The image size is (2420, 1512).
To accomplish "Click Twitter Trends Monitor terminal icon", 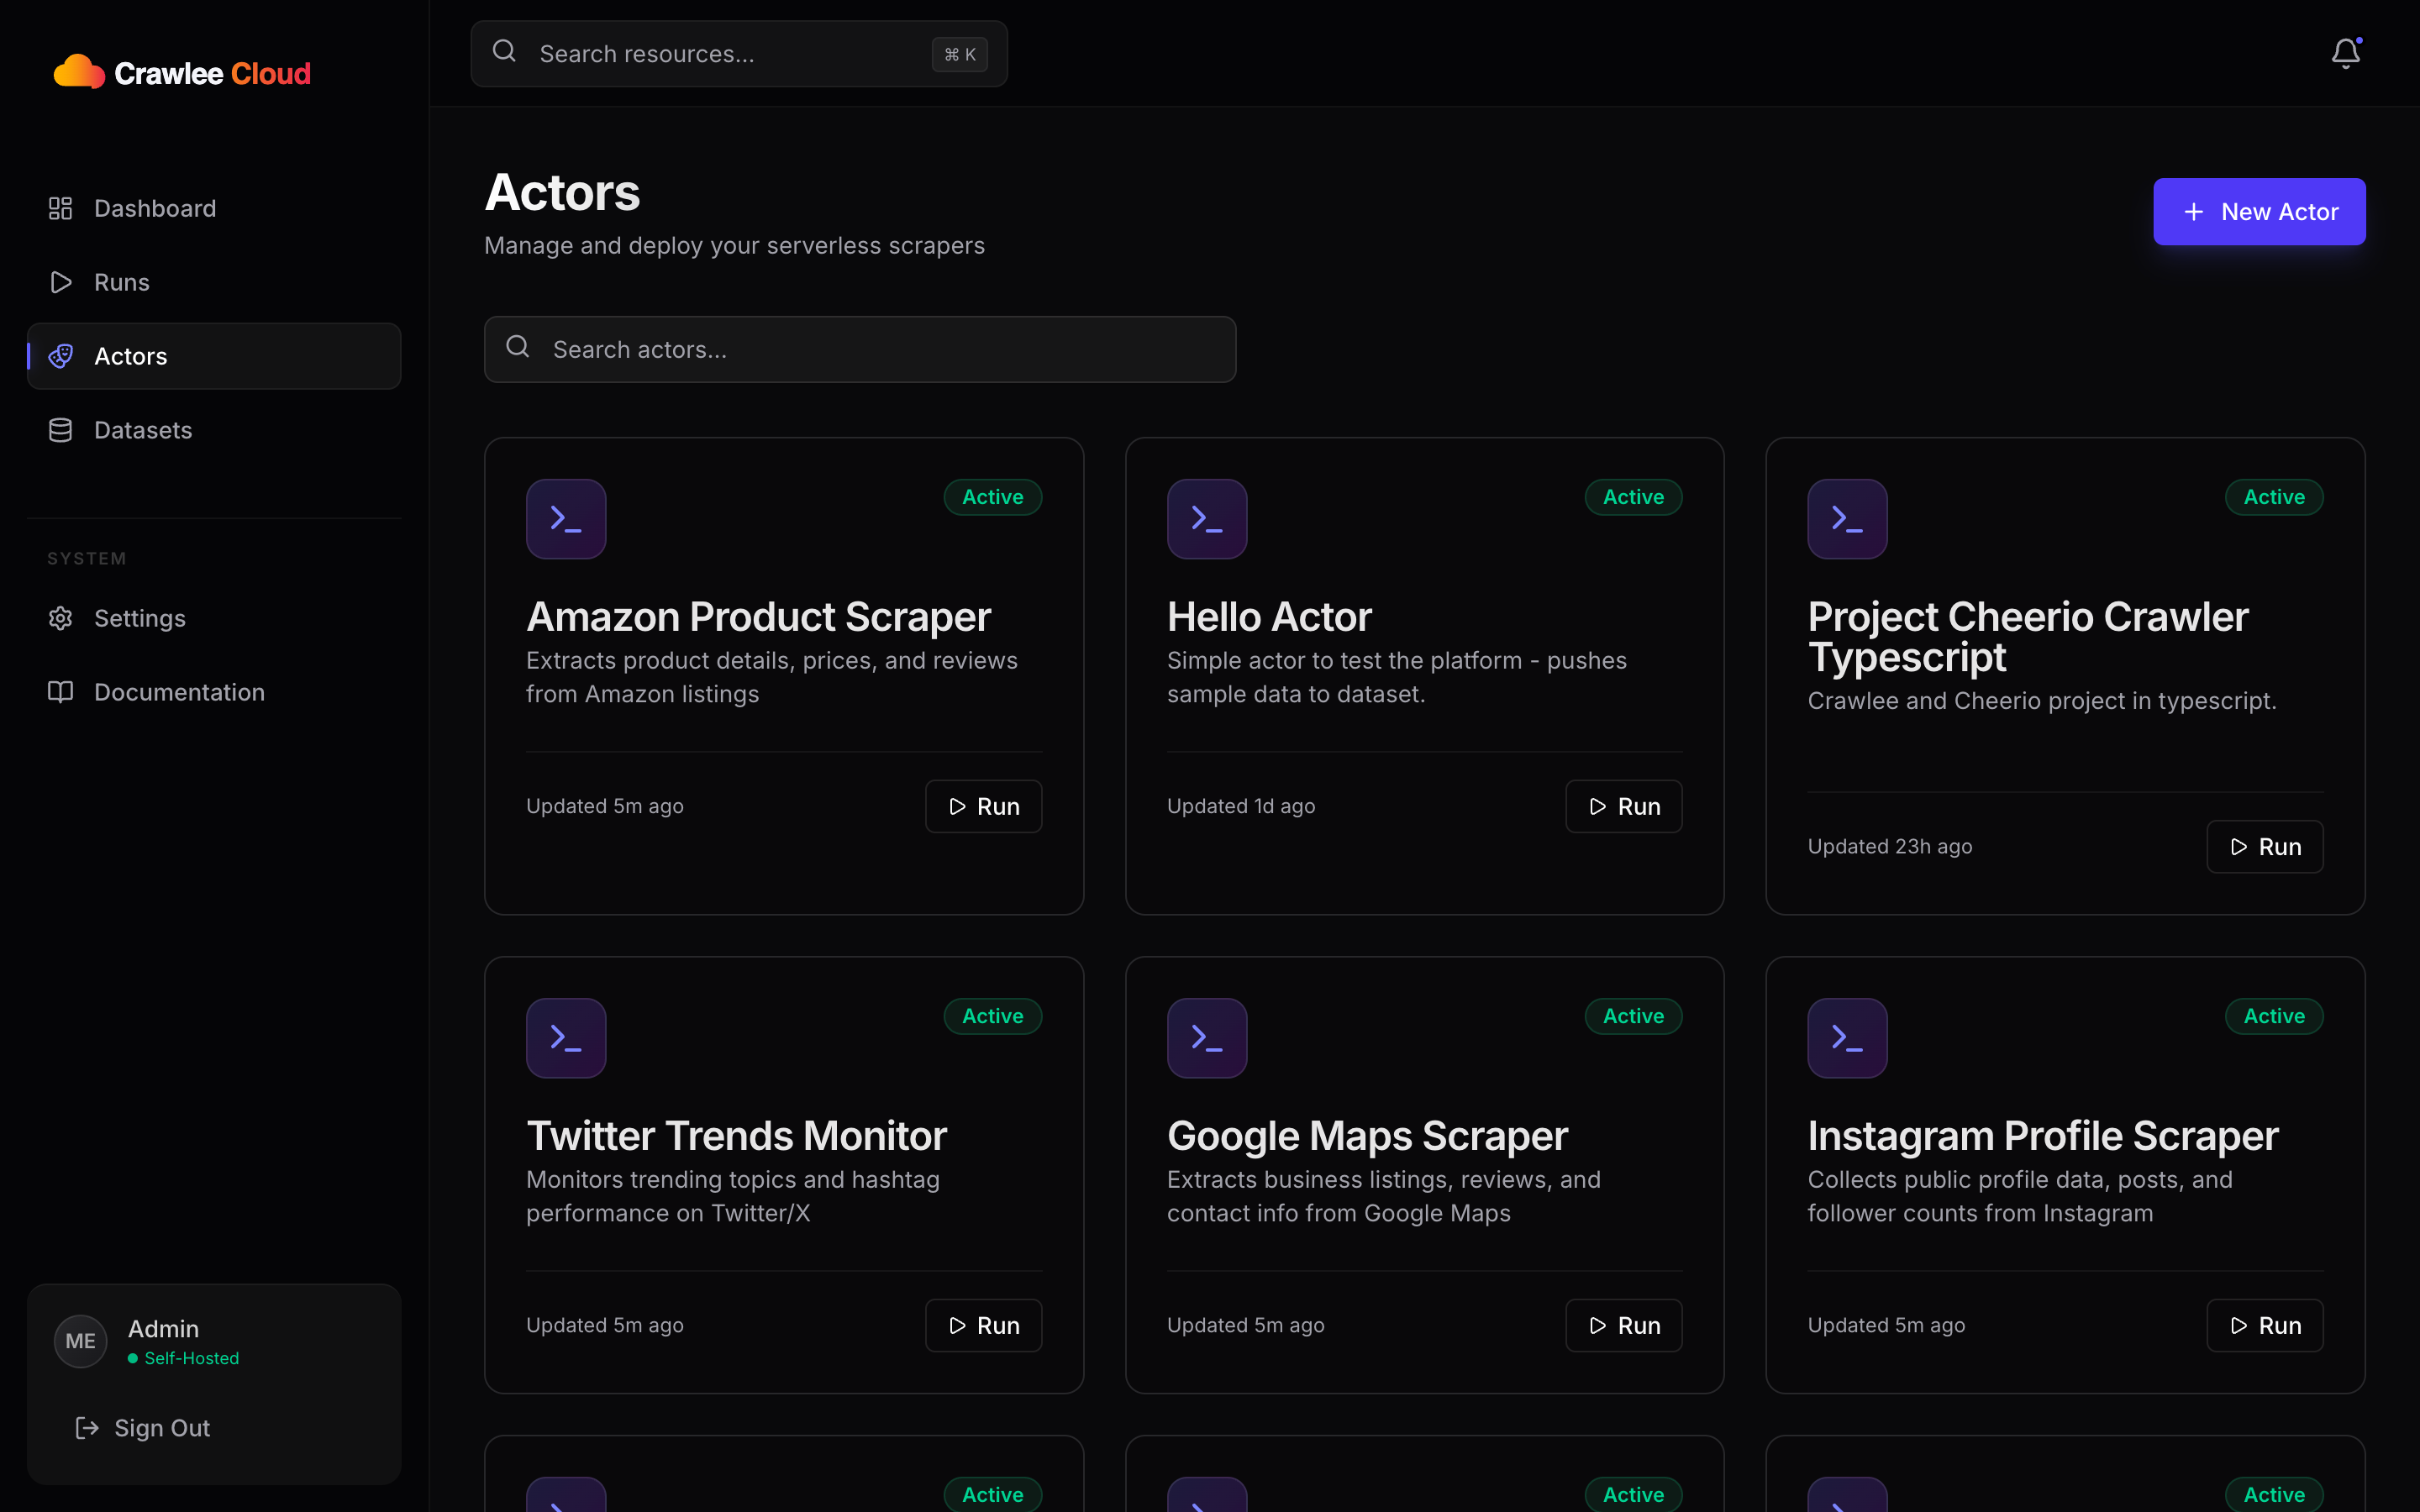I will (566, 1038).
